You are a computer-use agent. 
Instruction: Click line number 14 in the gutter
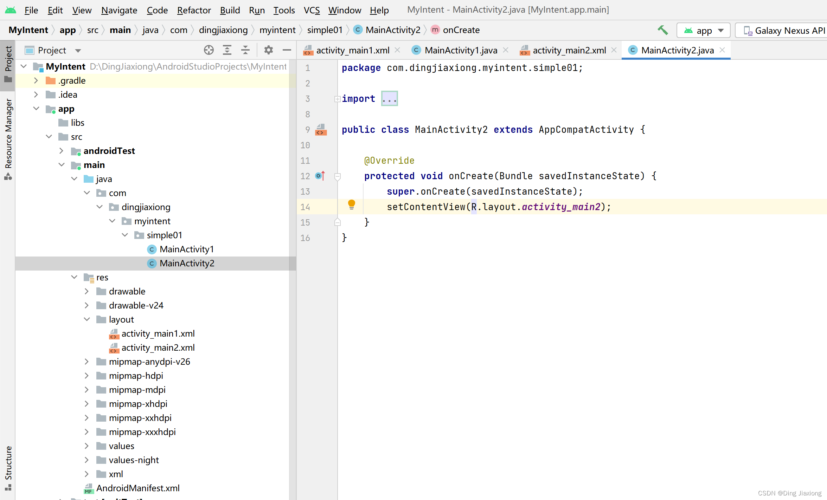305,207
